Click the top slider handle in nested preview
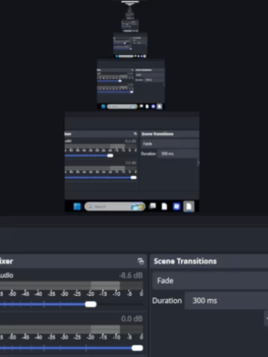268x357 pixels. [110, 155]
